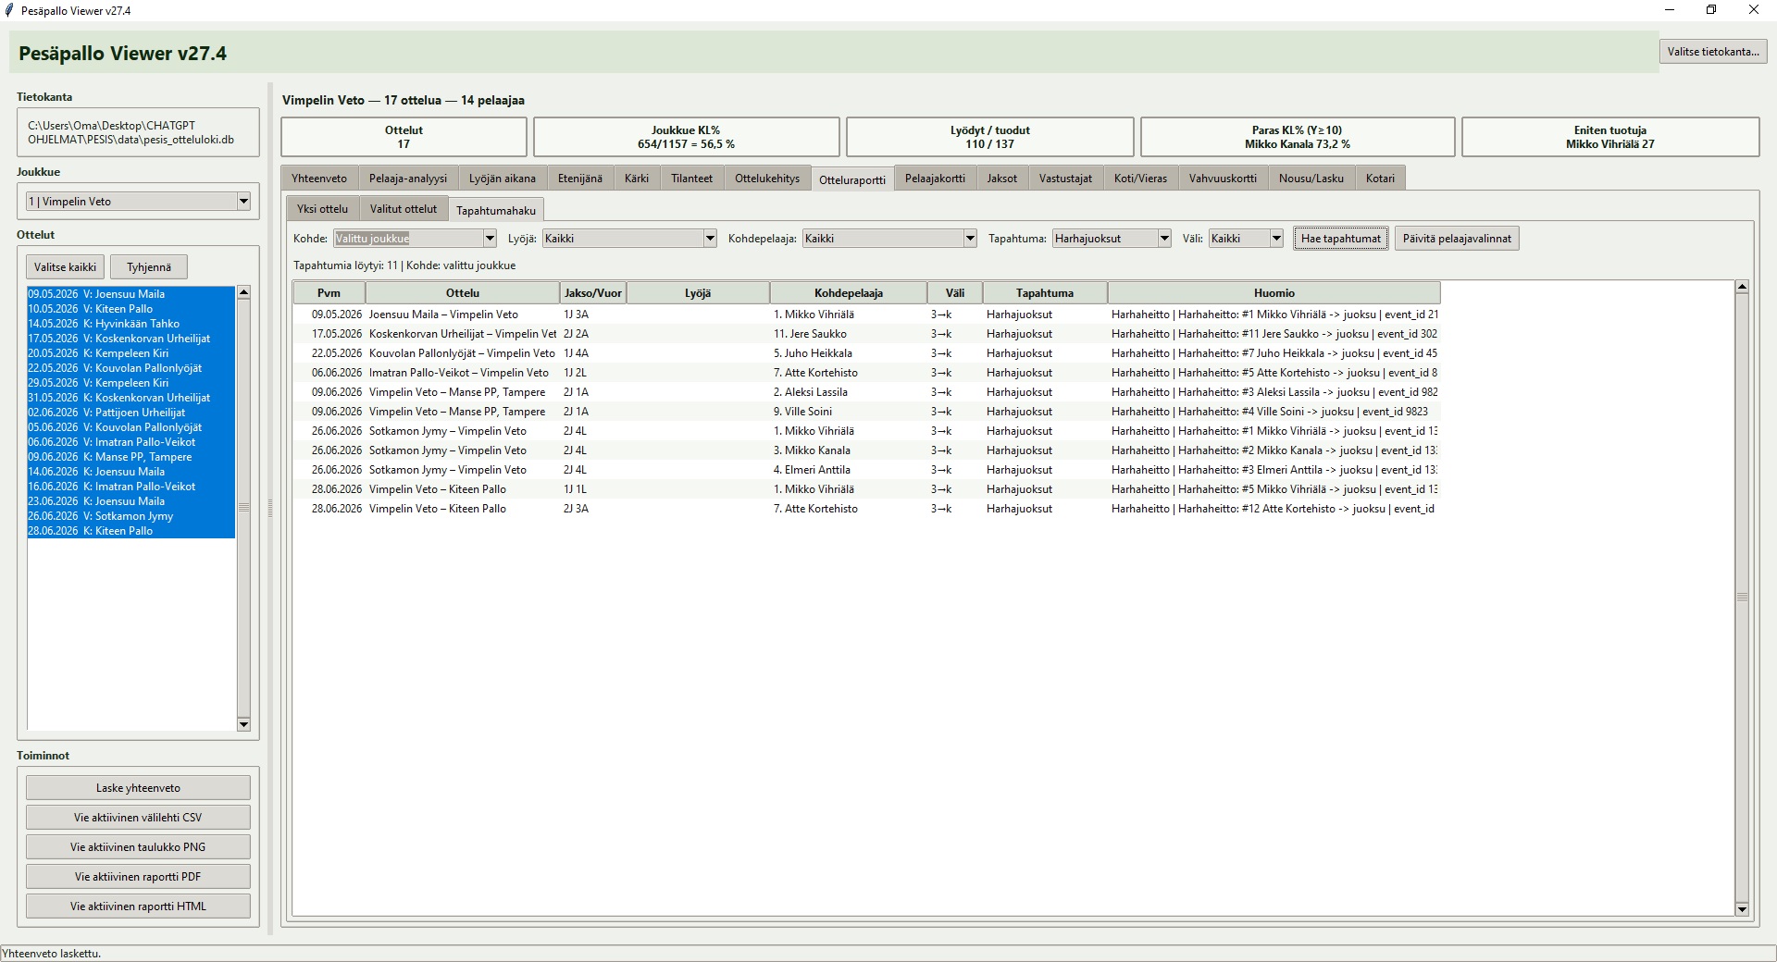This screenshot has width=1777, height=962.
Task: Open the Tapahtuma dropdown showing Harhajuoksut
Action: (x=1112, y=239)
